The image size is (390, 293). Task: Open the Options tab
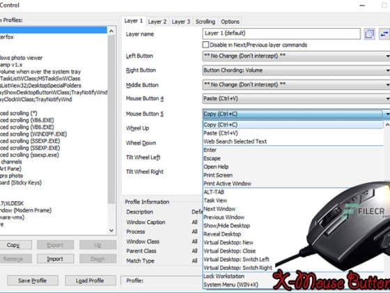pyautogui.click(x=230, y=22)
